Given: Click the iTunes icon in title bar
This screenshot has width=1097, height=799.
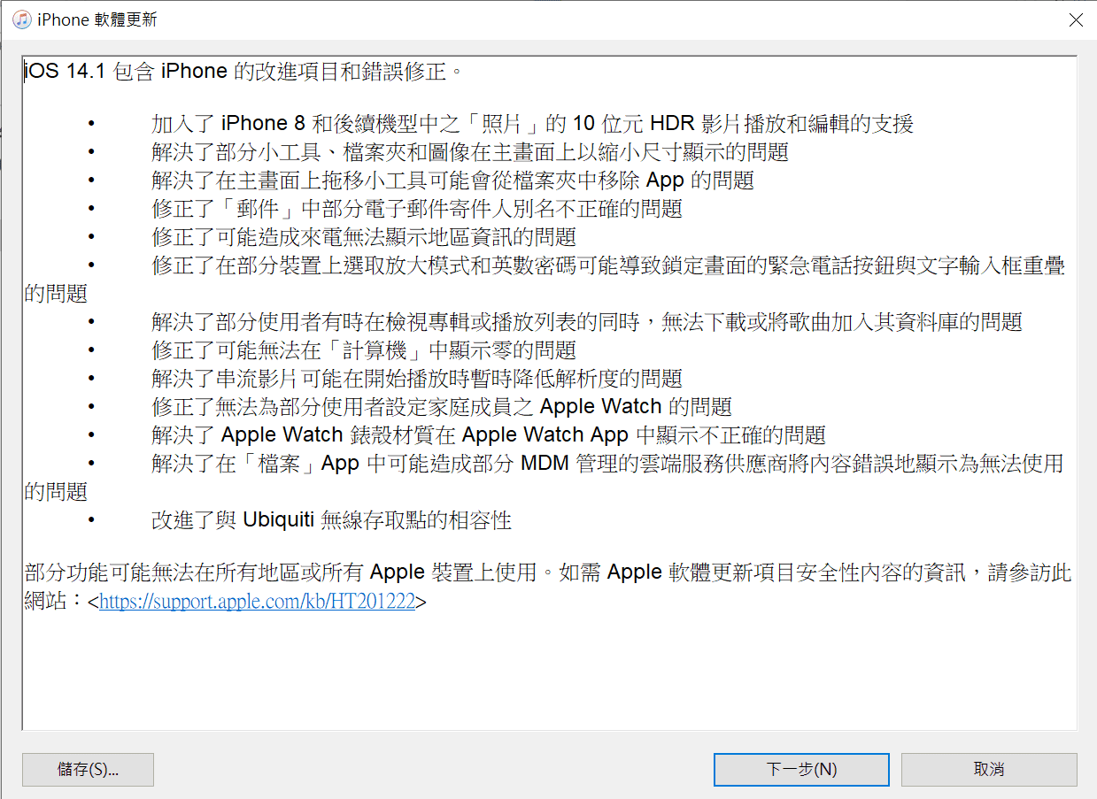Looking at the screenshot, I should [21, 19].
